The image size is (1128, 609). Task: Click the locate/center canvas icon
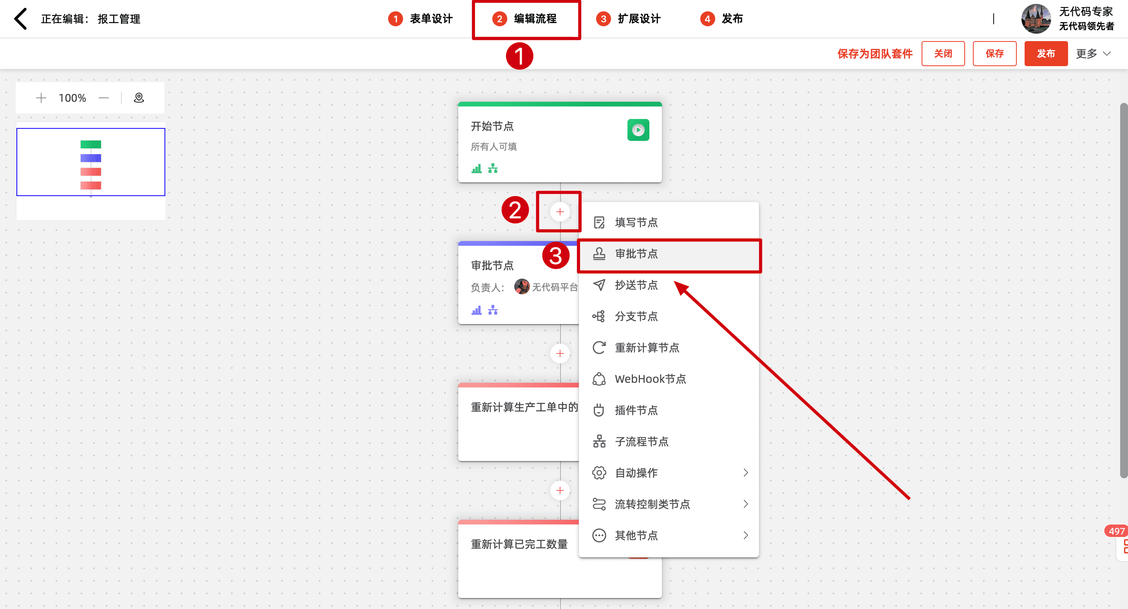139,98
